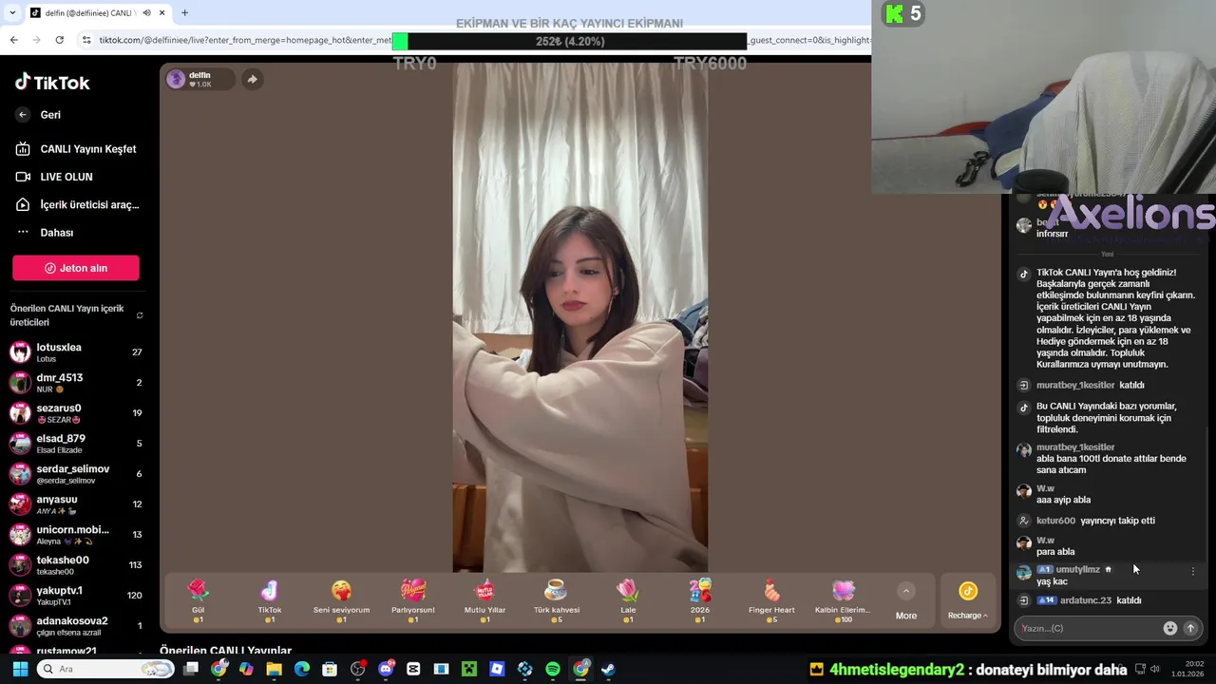Image resolution: width=1216 pixels, height=684 pixels.
Task: Send the Türk kahvesi gift
Action: 557,601
